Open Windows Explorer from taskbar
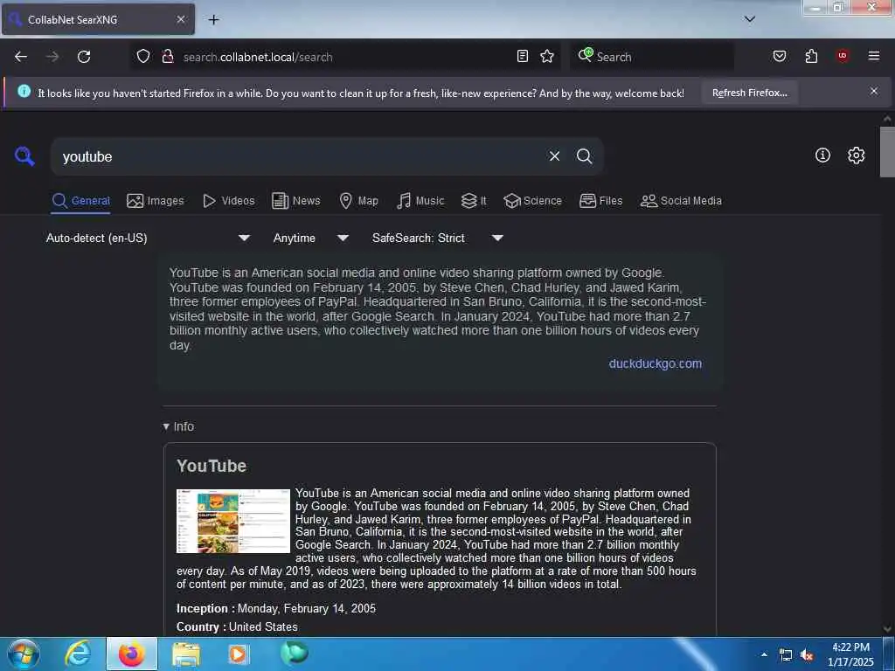Screen dimensions: 895x671 pyautogui.click(x=186, y=654)
